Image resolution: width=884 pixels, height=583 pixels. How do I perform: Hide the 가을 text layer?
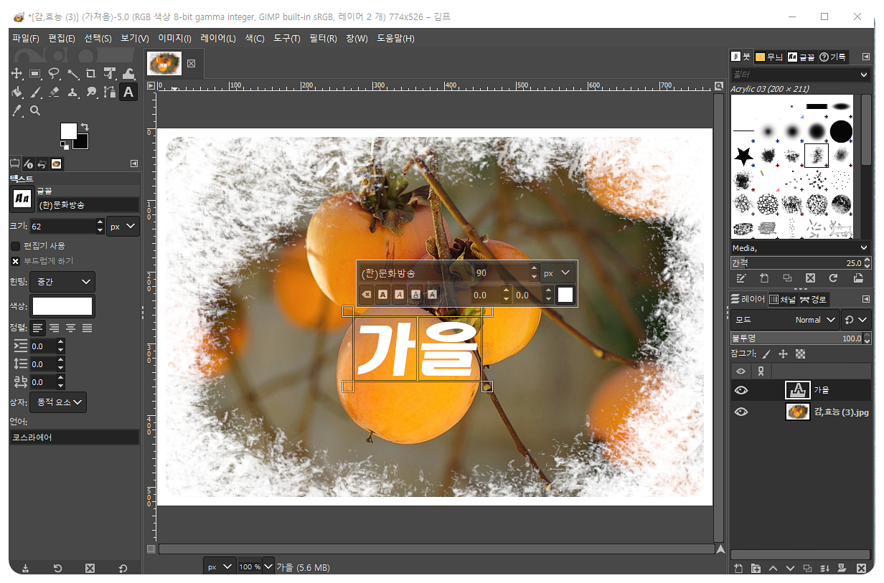tap(741, 390)
